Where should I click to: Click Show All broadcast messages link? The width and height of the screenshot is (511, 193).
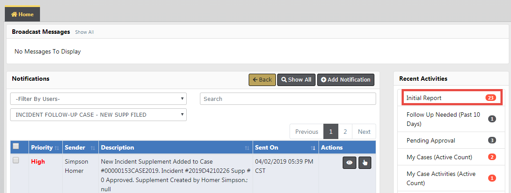84,32
